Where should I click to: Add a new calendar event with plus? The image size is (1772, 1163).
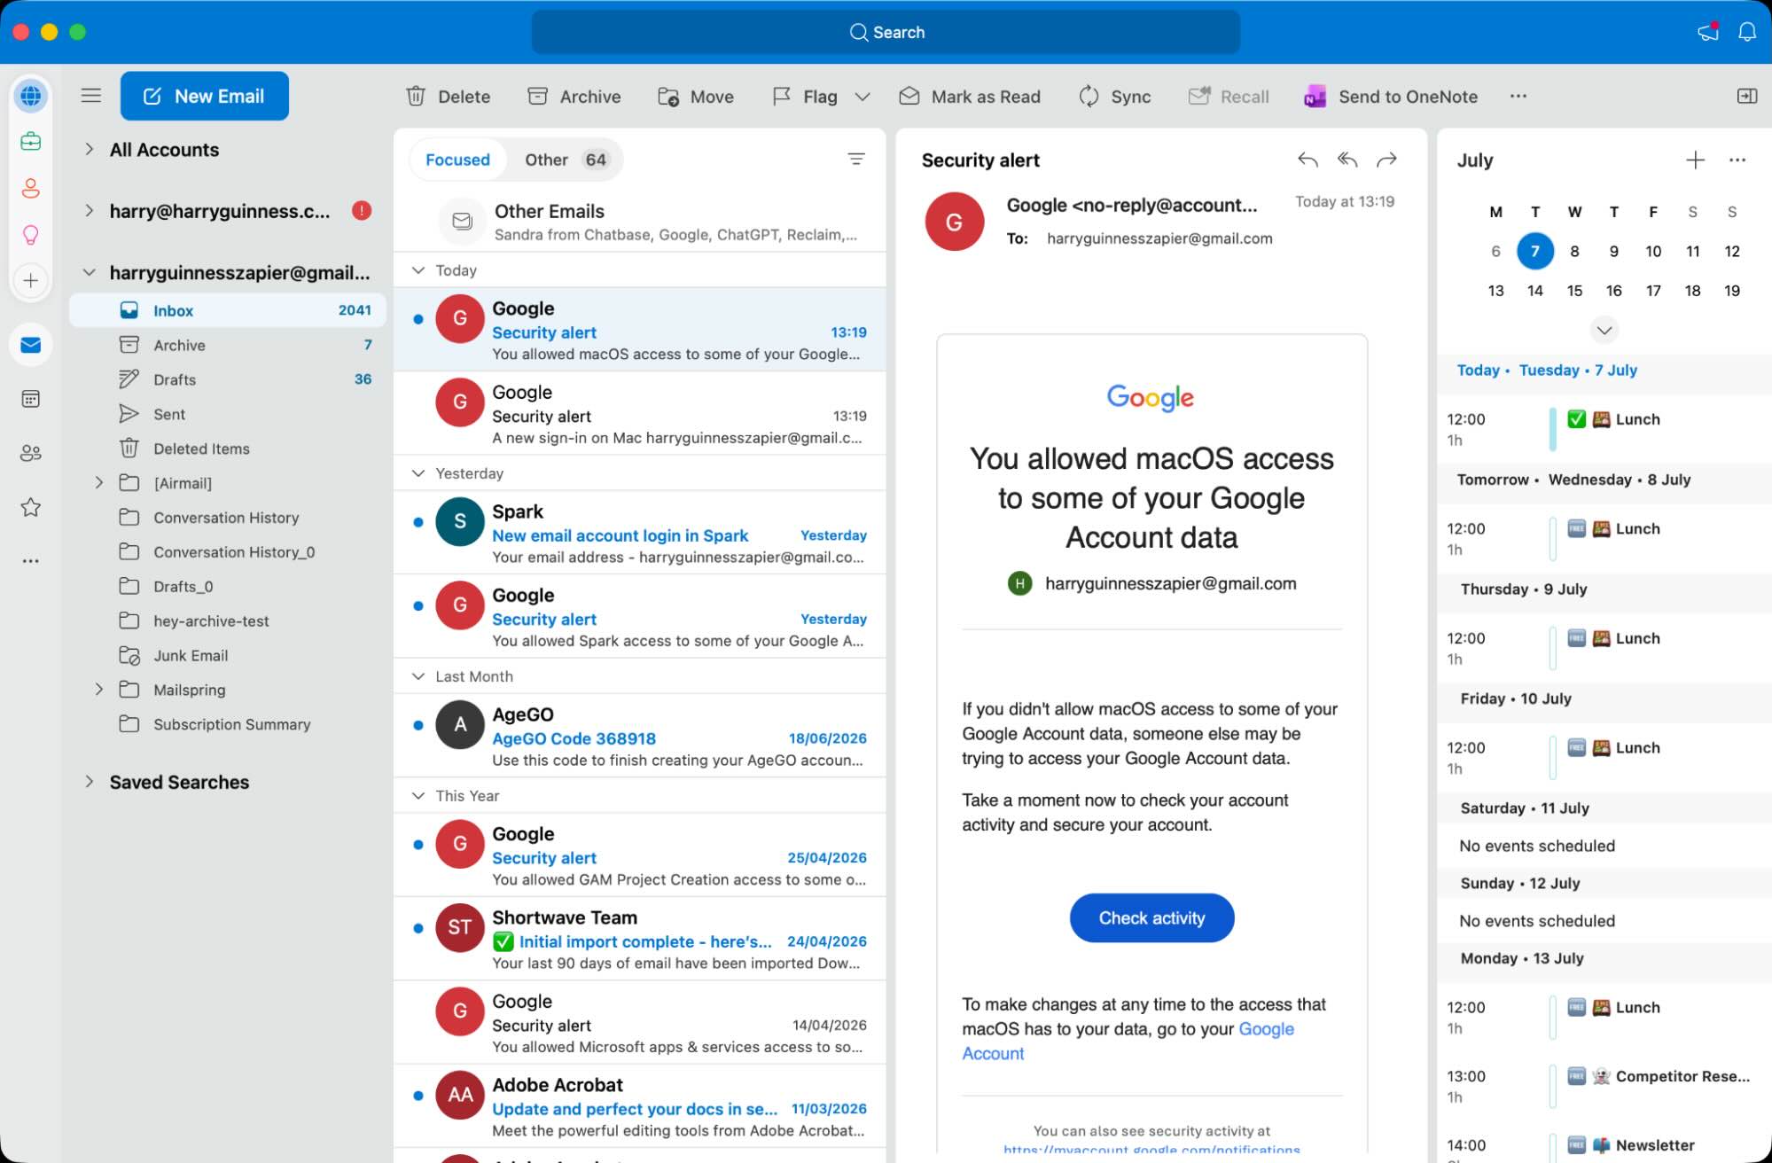(1695, 160)
